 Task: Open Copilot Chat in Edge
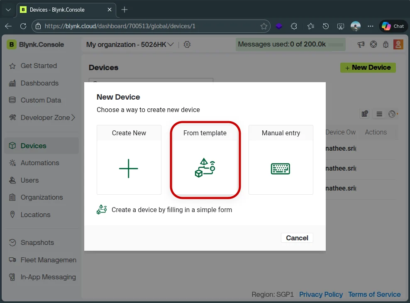(x=393, y=26)
